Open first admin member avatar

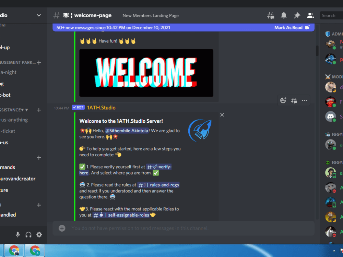330,44
